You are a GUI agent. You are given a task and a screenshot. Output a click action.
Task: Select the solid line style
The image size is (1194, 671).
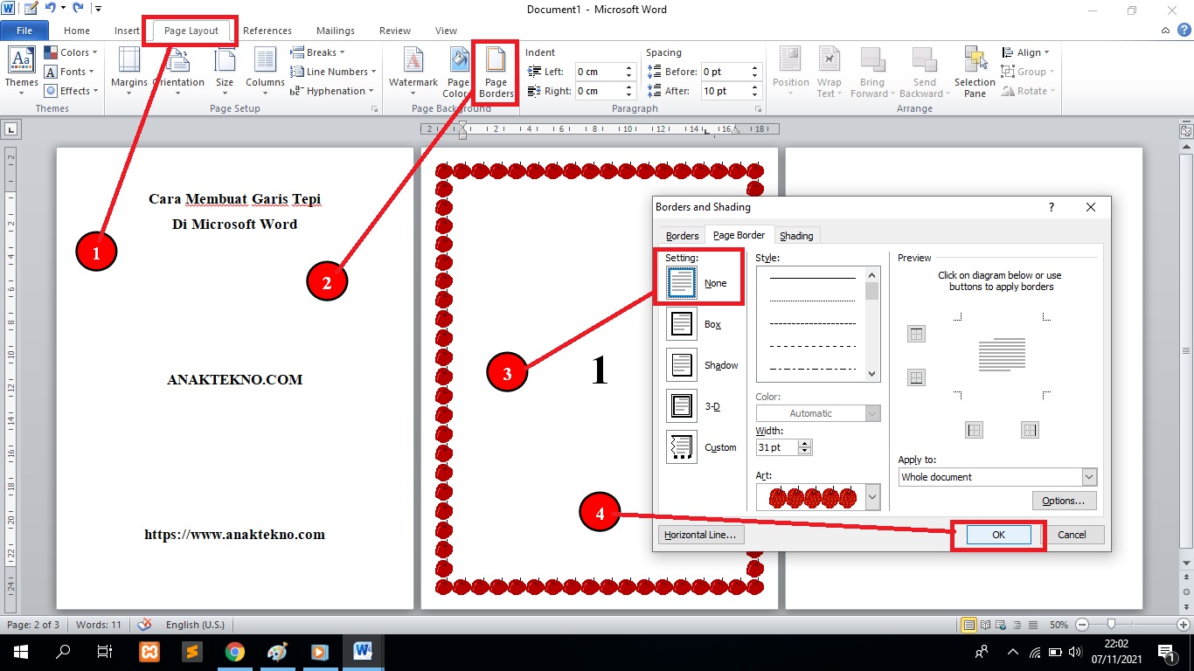[813, 278]
